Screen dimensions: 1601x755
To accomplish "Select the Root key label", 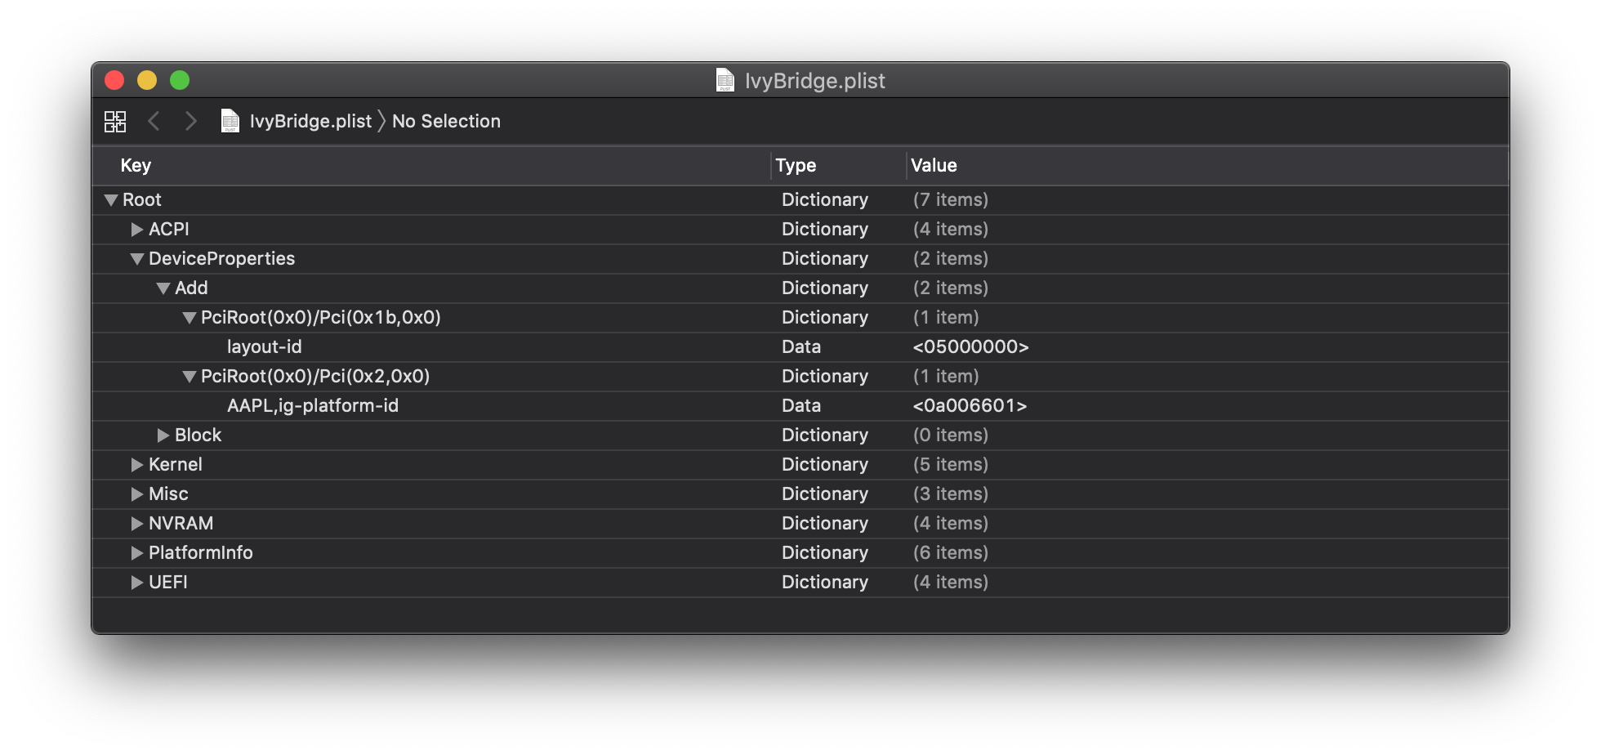I will [x=142, y=199].
